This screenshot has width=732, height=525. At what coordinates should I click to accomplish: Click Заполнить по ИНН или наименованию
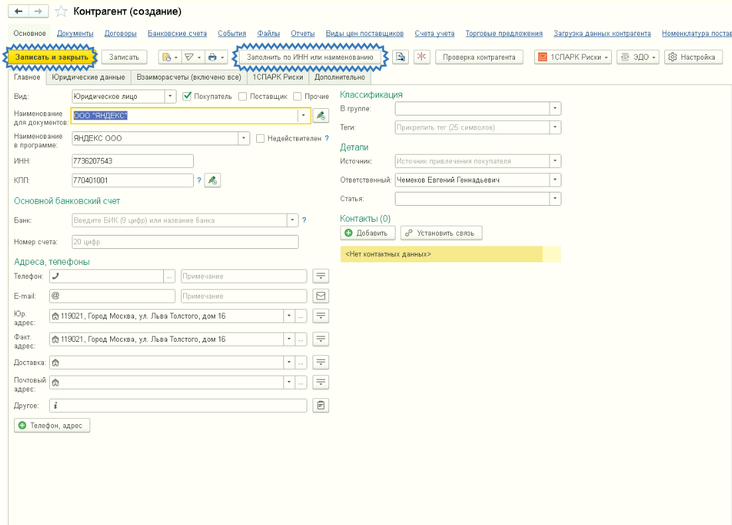tap(310, 57)
